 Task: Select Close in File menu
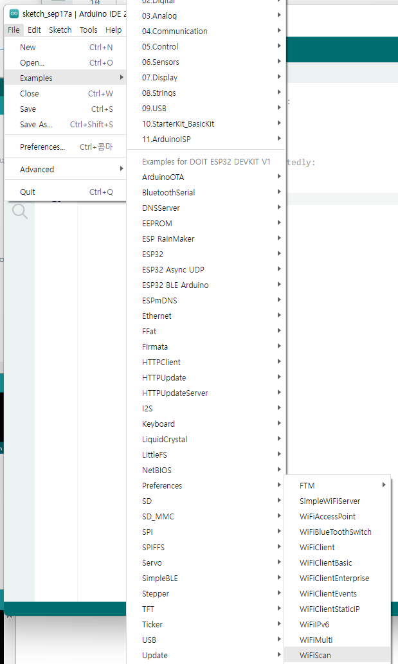pos(65,94)
